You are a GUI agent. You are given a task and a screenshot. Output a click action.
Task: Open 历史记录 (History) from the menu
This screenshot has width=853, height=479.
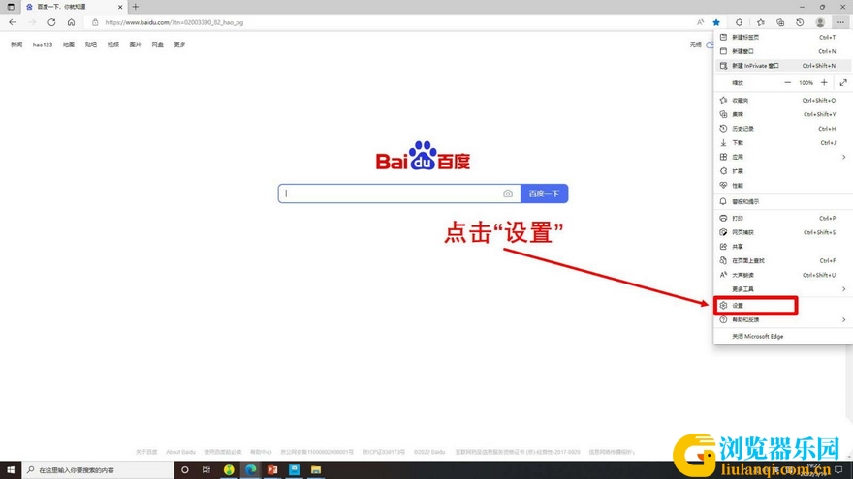[783, 129]
